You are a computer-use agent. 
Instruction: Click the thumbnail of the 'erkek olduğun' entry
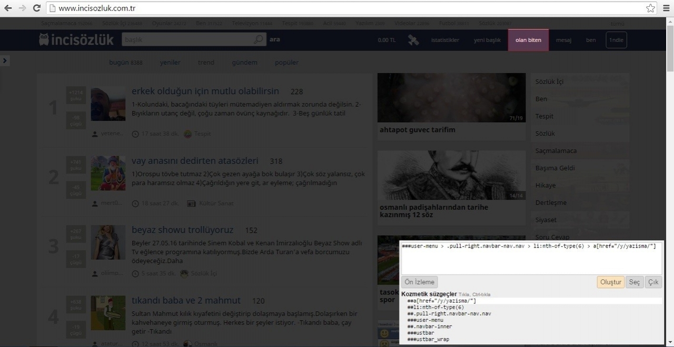click(x=108, y=104)
